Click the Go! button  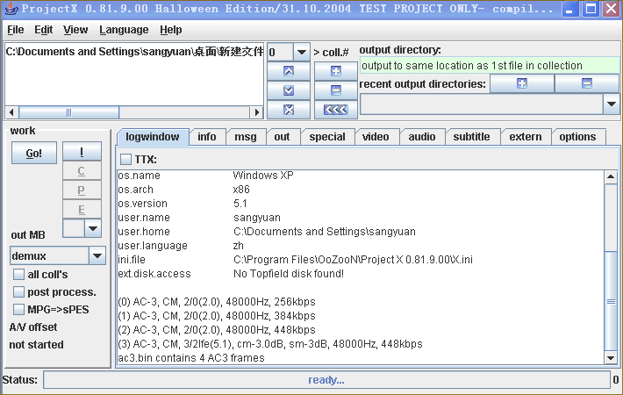point(33,154)
